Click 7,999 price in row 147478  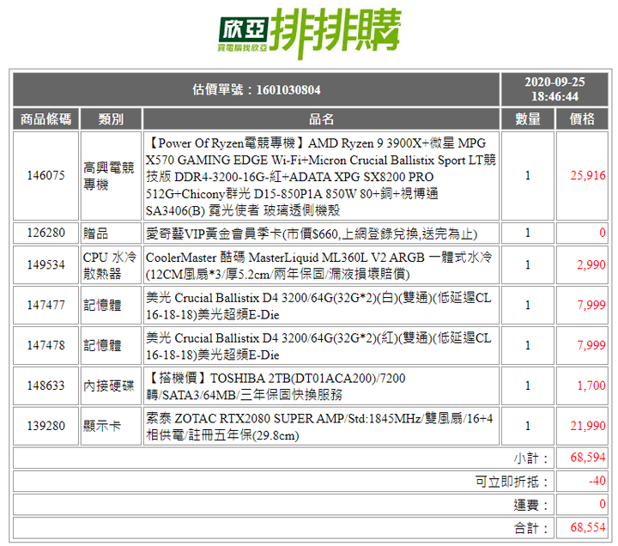[591, 345]
